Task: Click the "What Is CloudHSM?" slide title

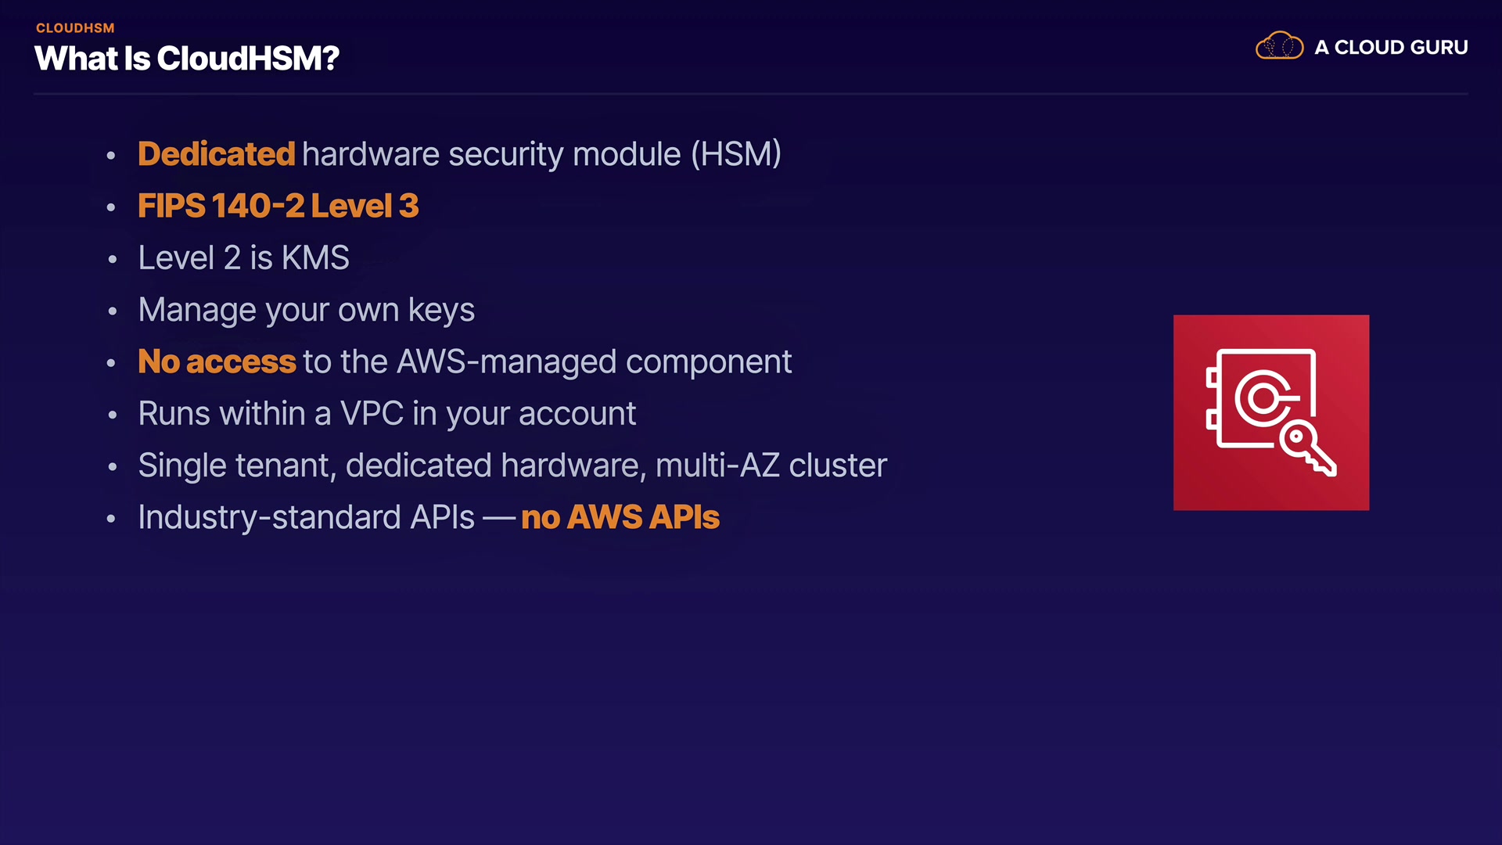Action: [187, 59]
